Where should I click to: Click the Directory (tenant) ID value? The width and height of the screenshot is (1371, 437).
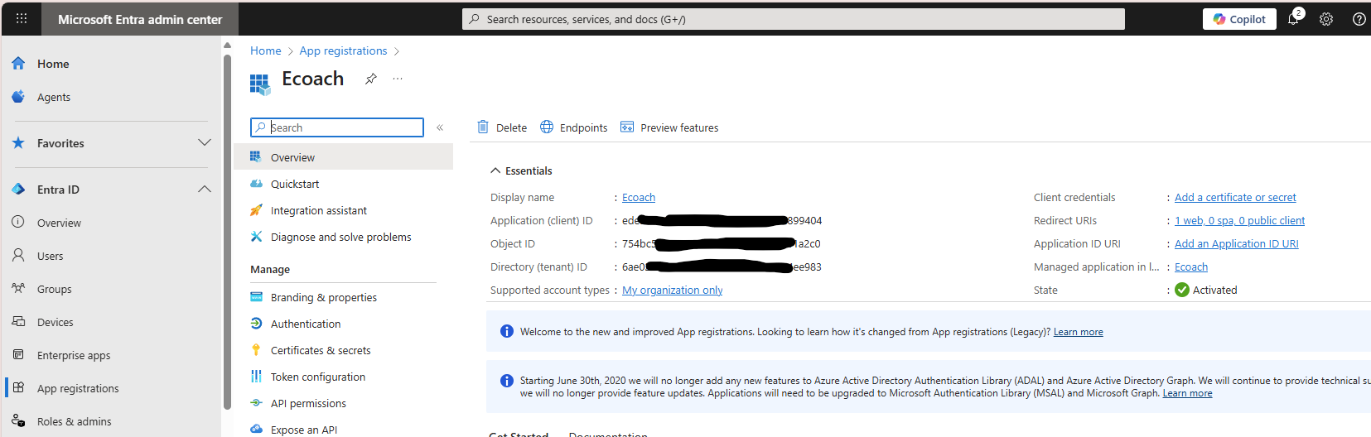tap(722, 267)
